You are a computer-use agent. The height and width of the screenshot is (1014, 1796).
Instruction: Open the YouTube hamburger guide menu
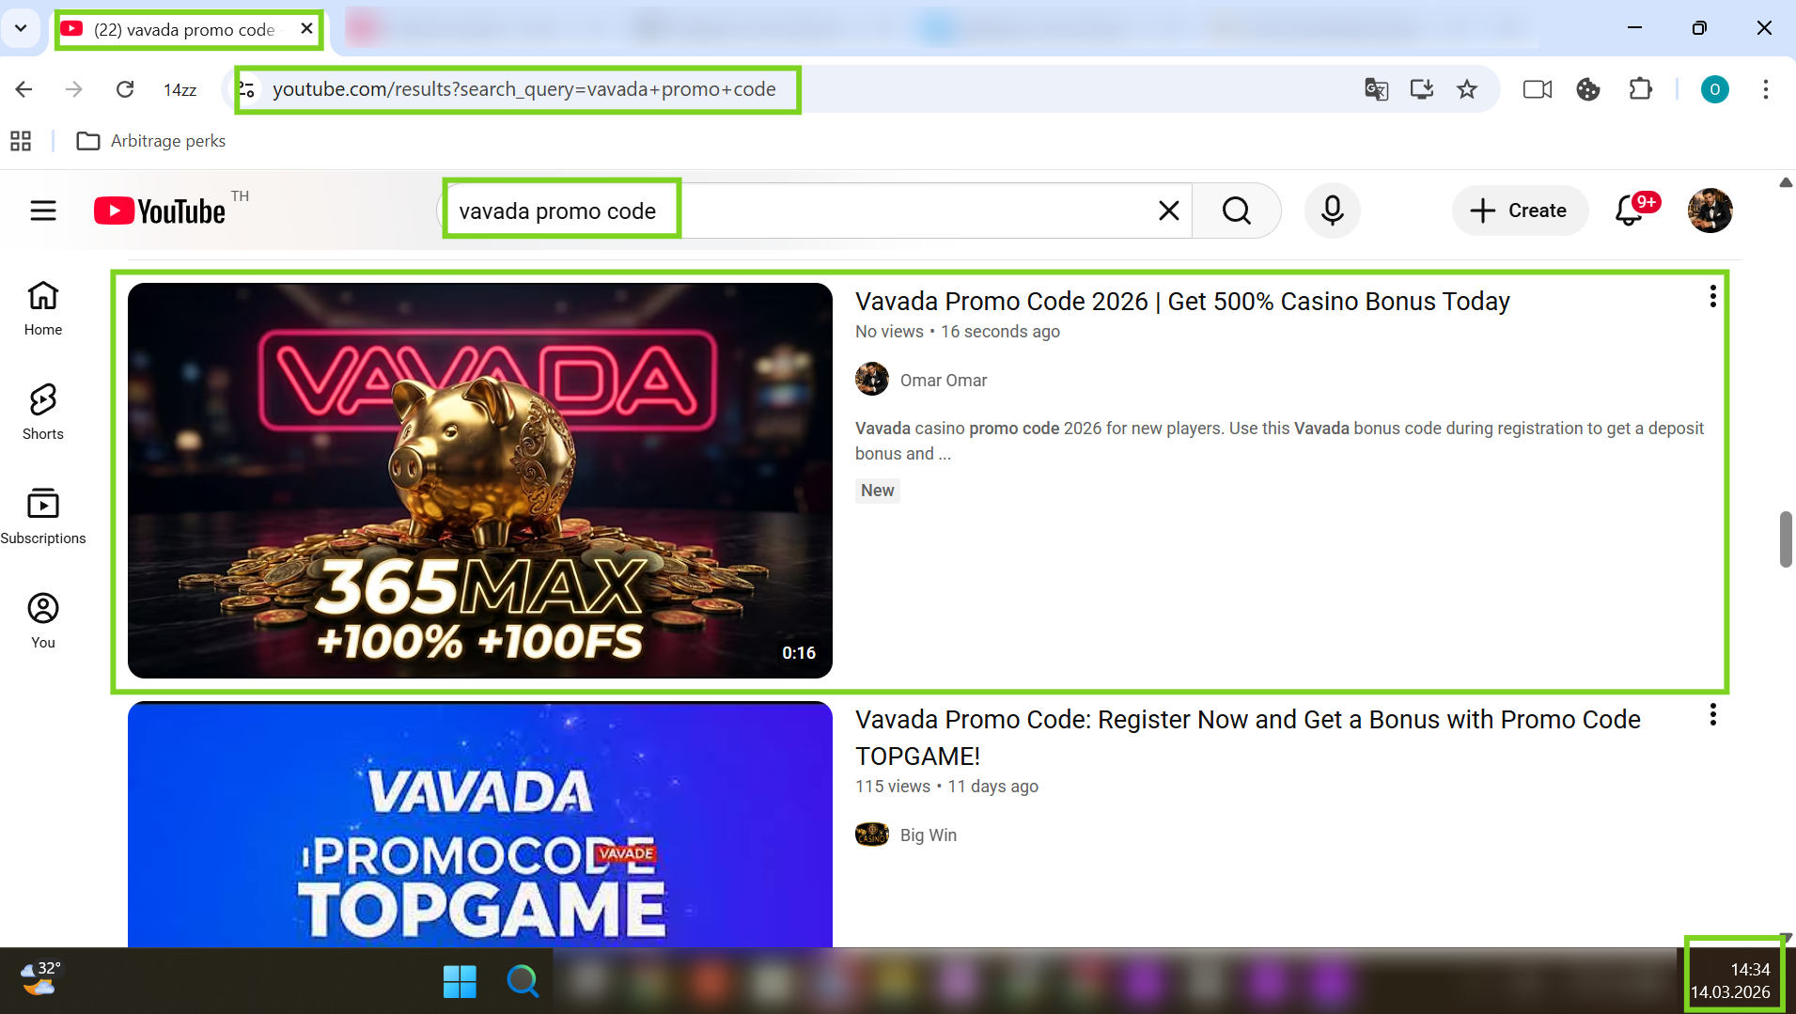coord(43,211)
